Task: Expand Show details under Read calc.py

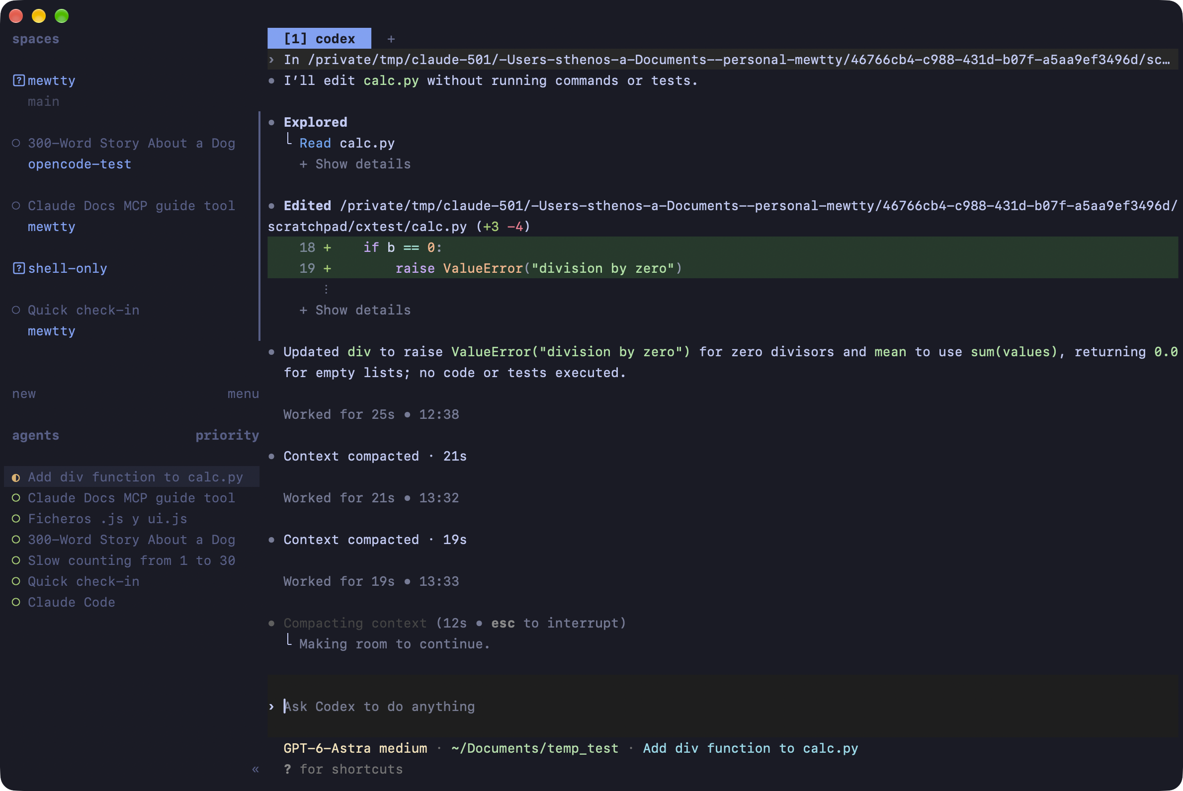Action: point(355,164)
